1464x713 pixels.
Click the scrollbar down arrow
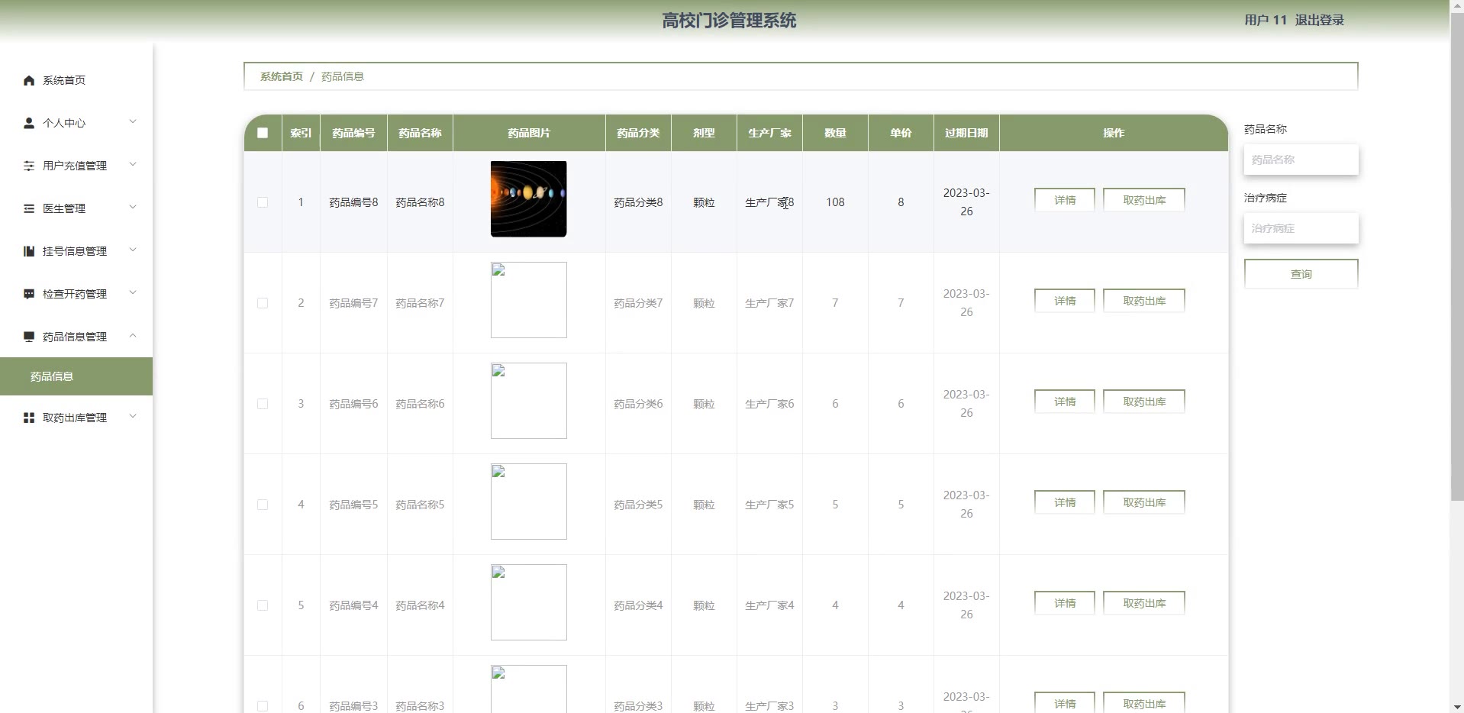tap(1457, 706)
